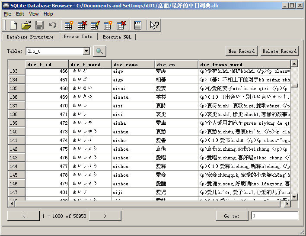Click the dic_roma column header
Screen dimensions: 306x236
tap(133, 65)
